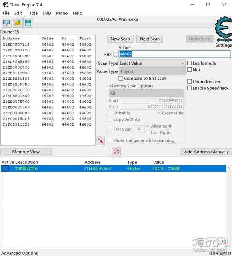Select result address 21EDC075768
232x256 pixels.
click(x=16, y=107)
